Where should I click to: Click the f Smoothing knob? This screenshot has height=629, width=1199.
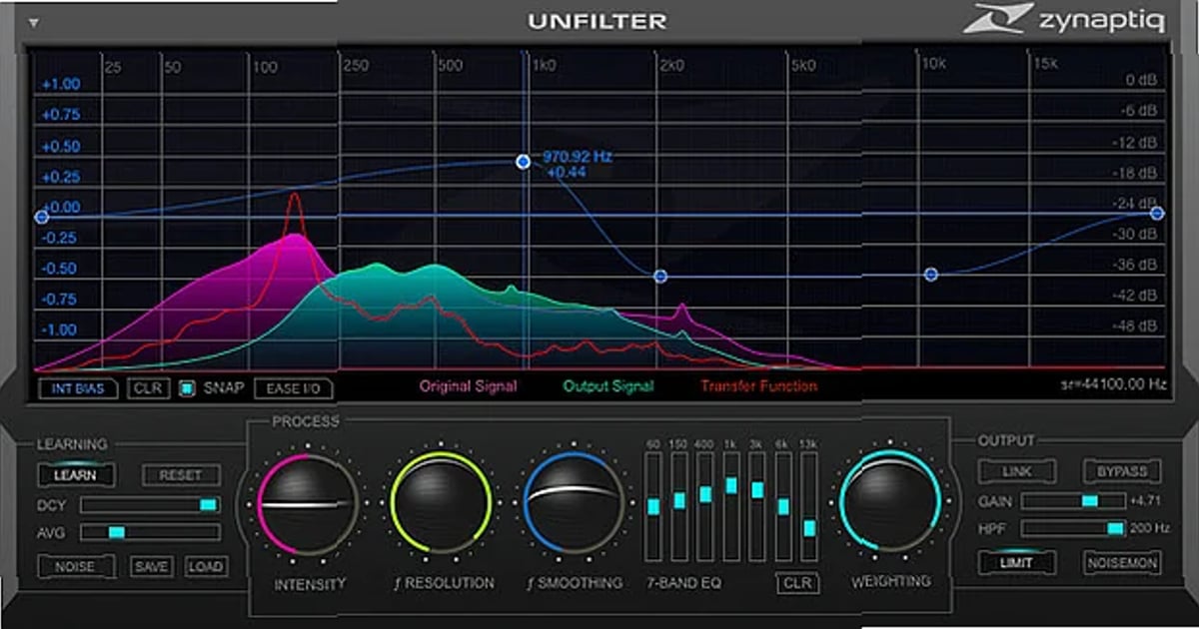tap(576, 505)
